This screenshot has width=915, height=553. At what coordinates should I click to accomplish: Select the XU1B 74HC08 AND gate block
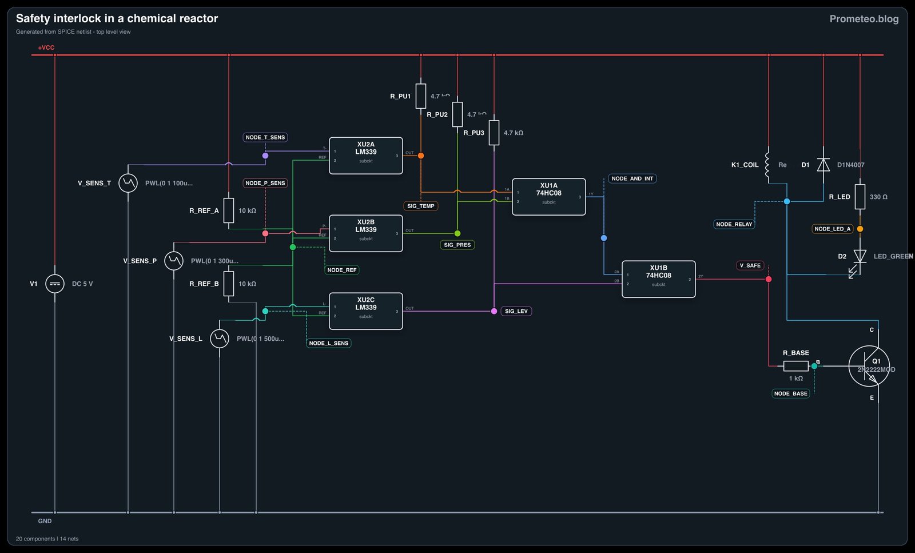point(659,279)
